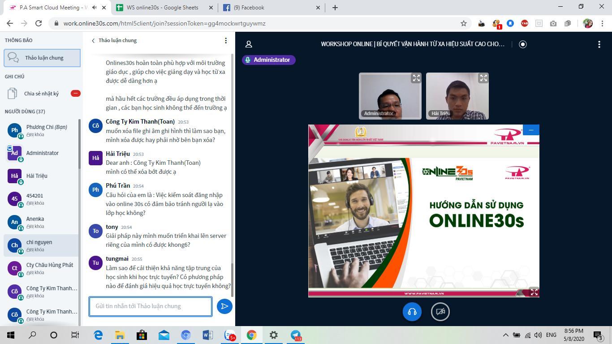Open volume control in system tray

pyautogui.click(x=538, y=335)
